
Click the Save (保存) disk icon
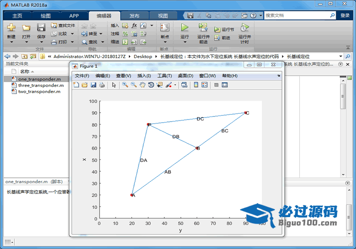click(41, 27)
